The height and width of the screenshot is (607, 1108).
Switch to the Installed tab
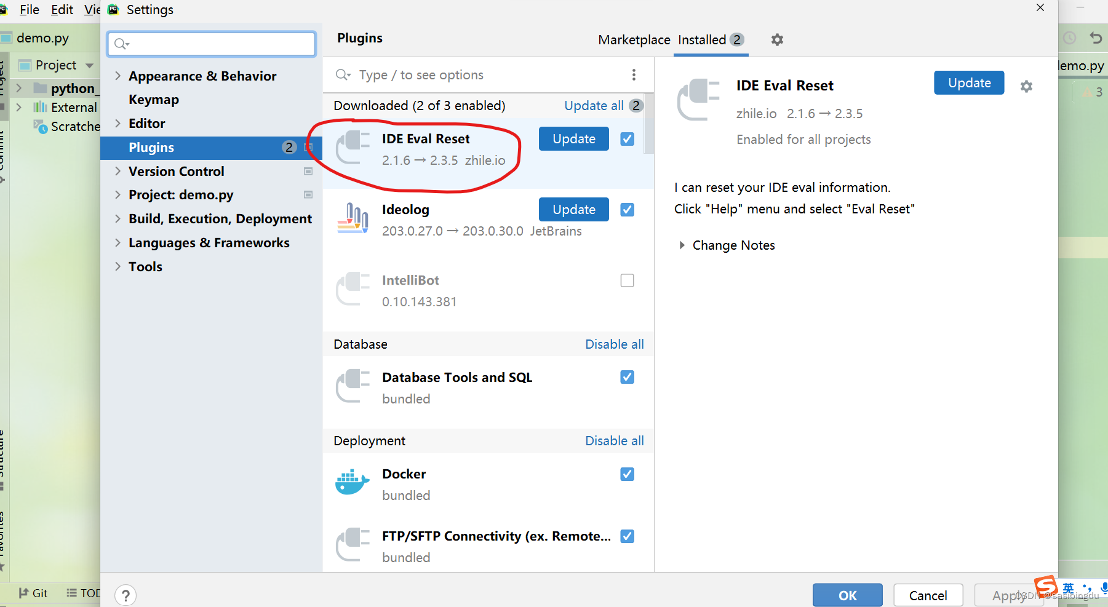pyautogui.click(x=711, y=40)
